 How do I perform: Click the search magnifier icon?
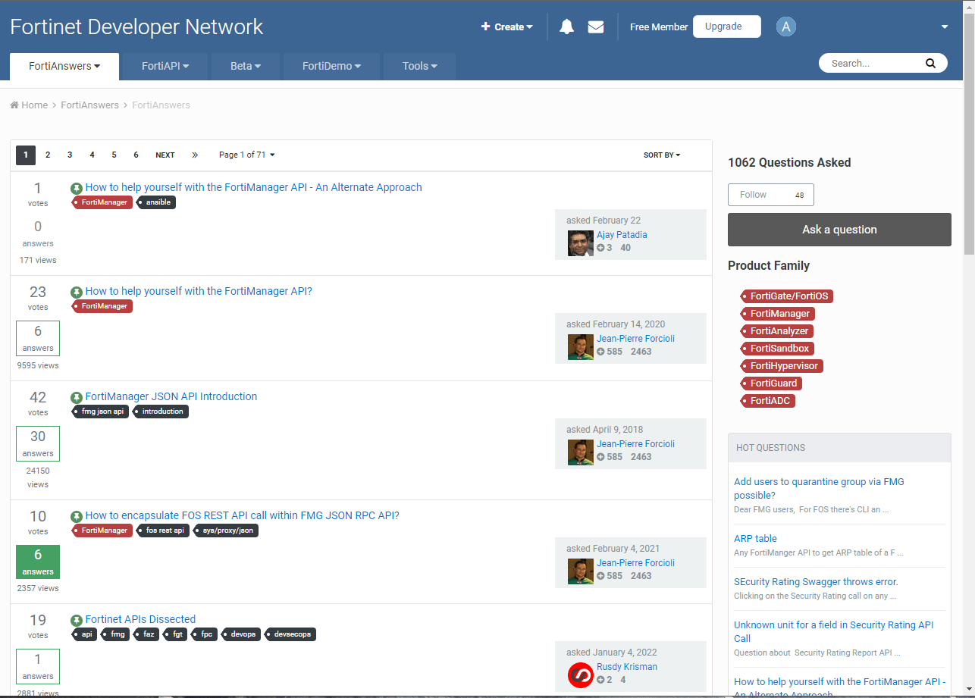pyautogui.click(x=930, y=64)
